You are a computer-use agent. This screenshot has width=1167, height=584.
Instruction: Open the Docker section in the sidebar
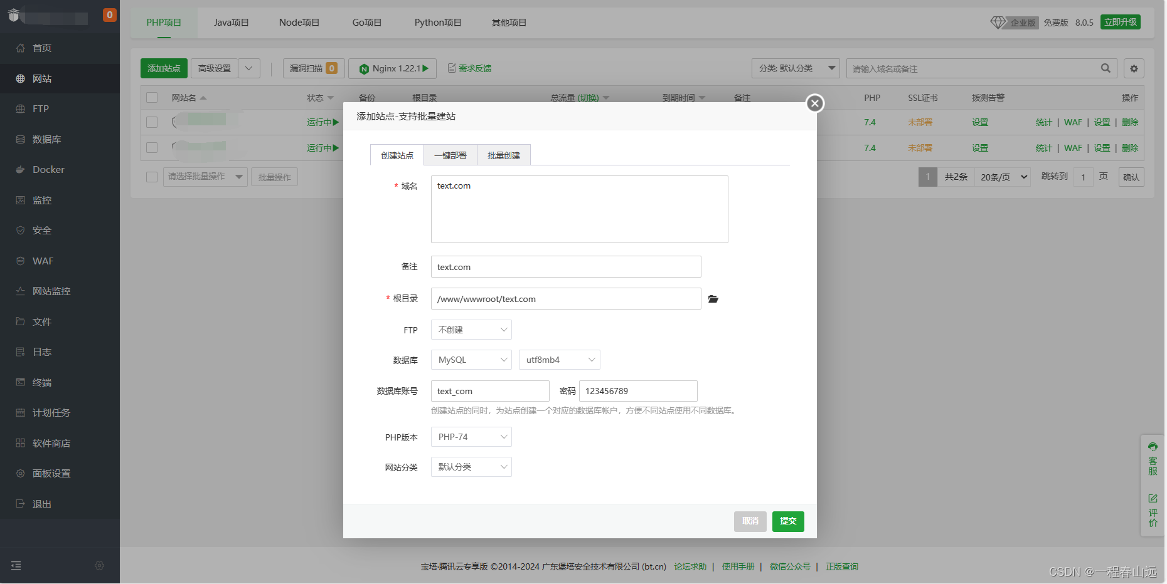[x=48, y=169]
